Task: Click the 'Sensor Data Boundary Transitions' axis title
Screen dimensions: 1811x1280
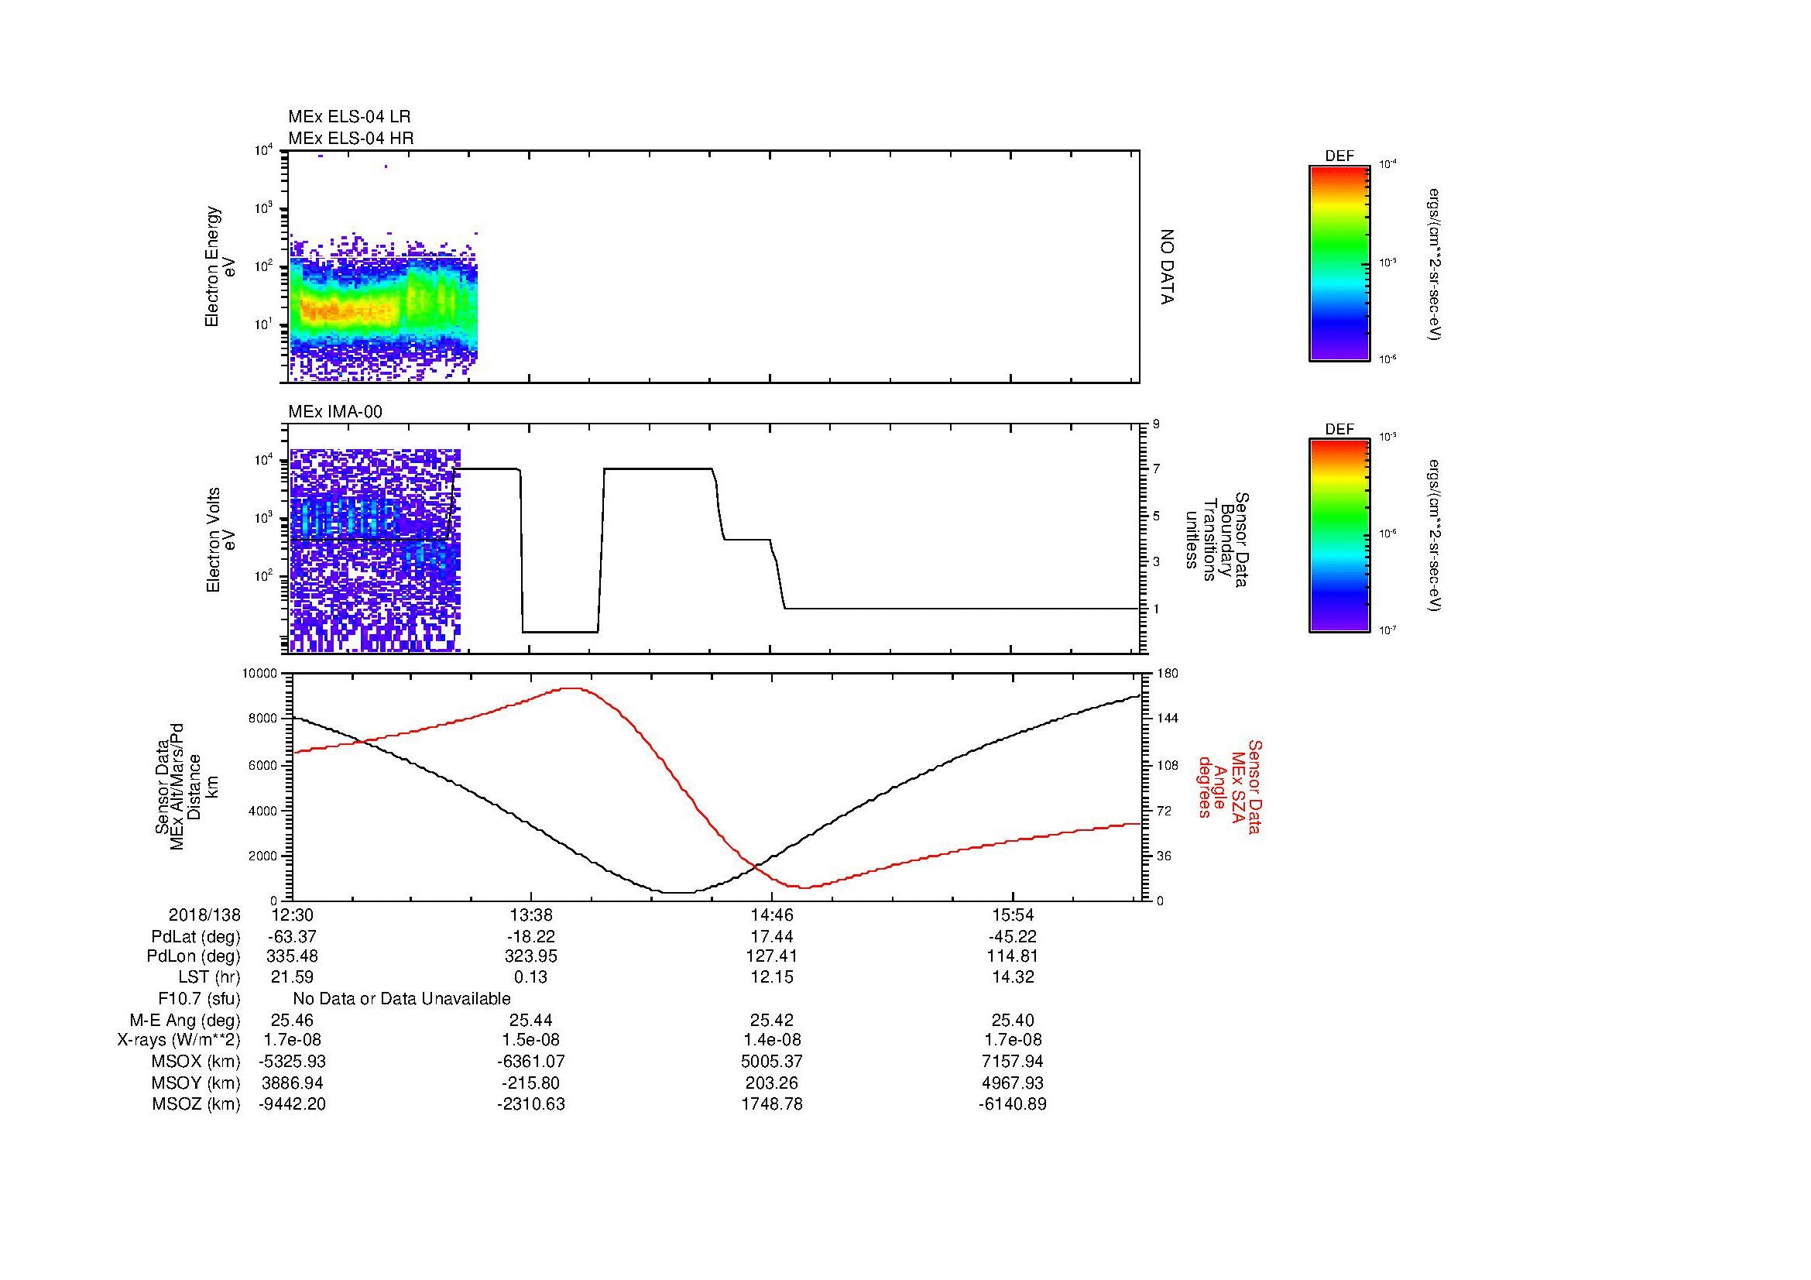Action: tap(1219, 540)
